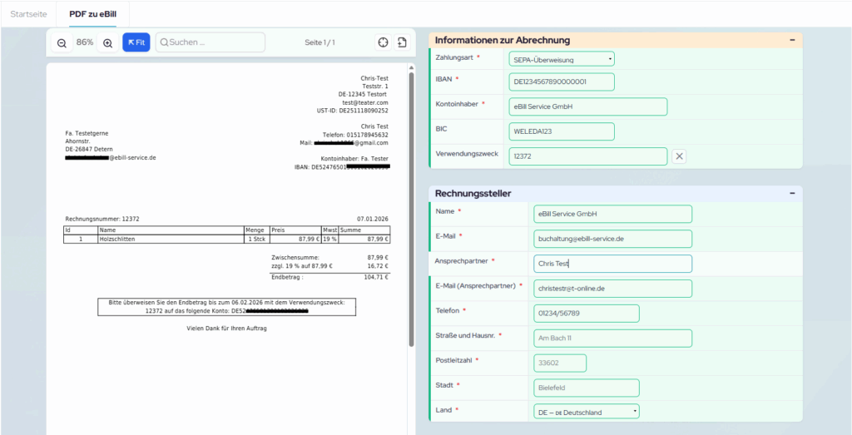Image resolution: width=852 pixels, height=435 pixels.
Task: Click the IBAN input field
Action: (562, 82)
